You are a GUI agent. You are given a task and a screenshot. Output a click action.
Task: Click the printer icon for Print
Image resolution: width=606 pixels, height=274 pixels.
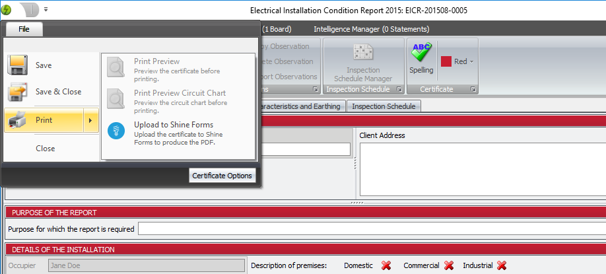pos(17,120)
